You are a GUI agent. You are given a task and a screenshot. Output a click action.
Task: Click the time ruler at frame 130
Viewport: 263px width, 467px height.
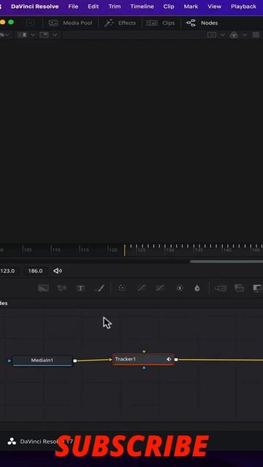[169, 250]
